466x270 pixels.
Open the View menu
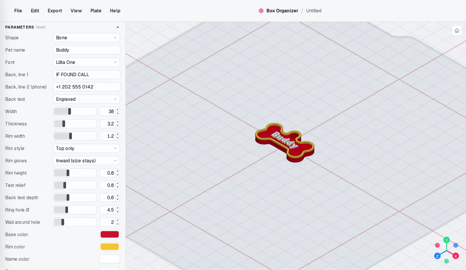click(x=76, y=11)
